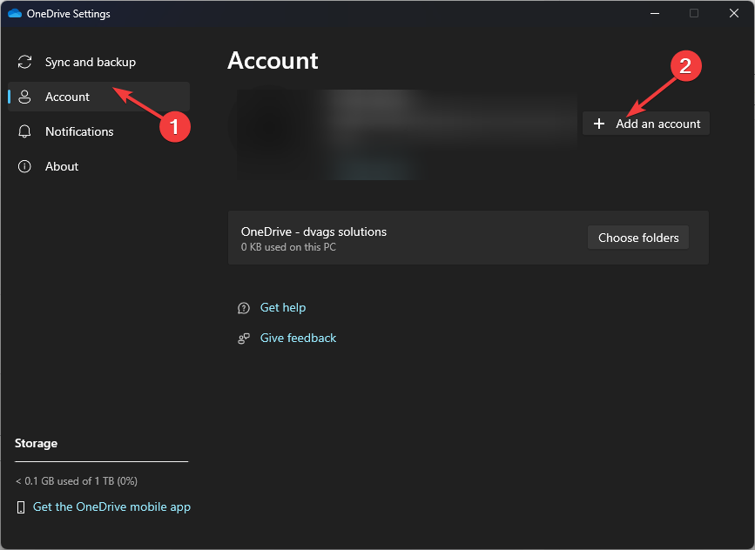The width and height of the screenshot is (755, 550).
Task: Click the storage usage bar
Action: pos(102,461)
